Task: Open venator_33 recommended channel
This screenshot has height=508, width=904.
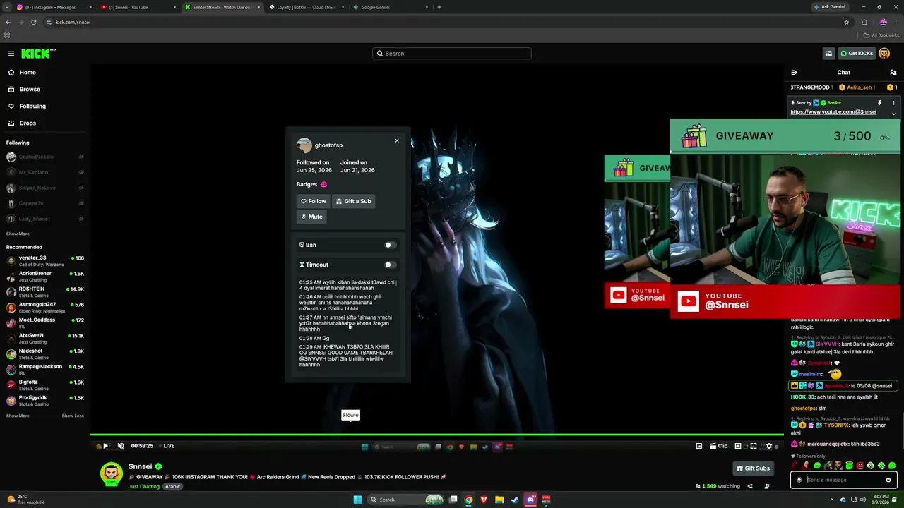Action: click(x=45, y=261)
